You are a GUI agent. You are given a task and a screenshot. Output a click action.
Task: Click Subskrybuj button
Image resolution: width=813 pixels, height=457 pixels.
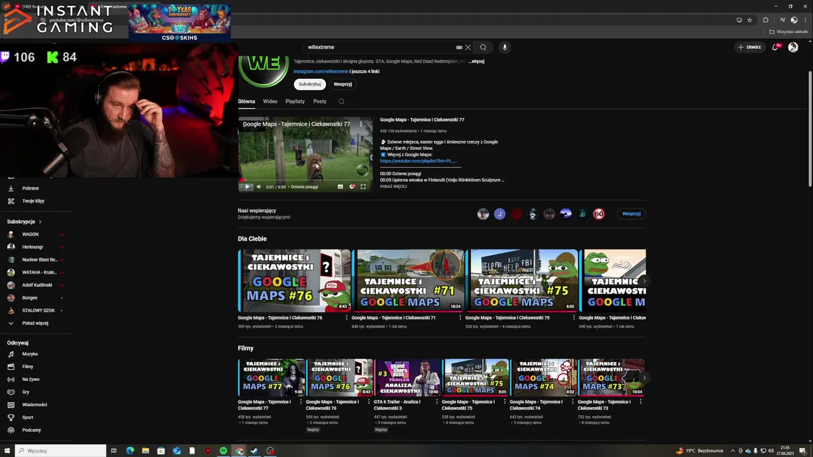309,84
